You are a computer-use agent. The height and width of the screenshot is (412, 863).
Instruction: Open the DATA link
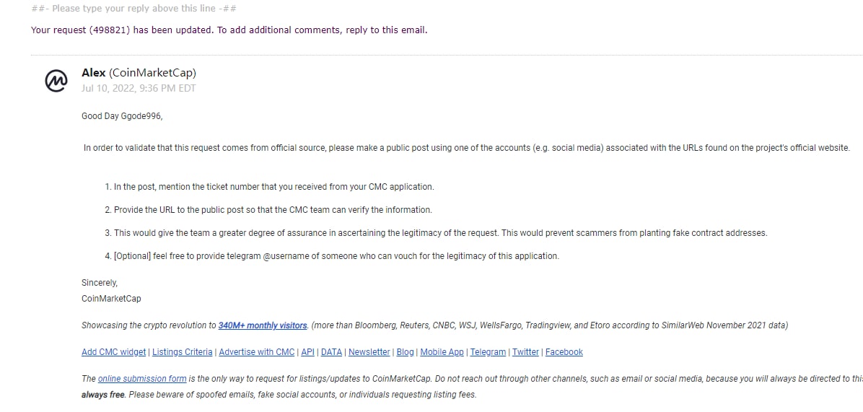(331, 352)
